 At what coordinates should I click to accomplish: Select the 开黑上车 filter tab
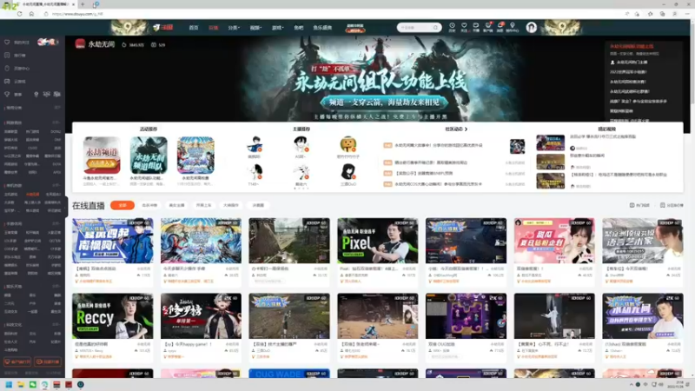[x=203, y=205]
